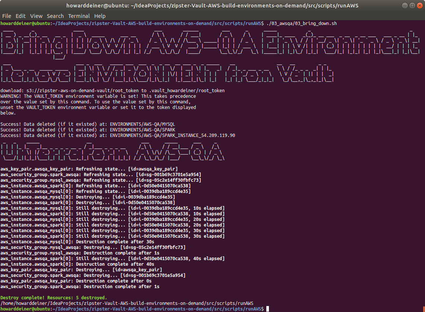Click the mysql_awsqa security group Refreshing line
The width and height of the screenshot is (425, 312).
tap(101, 180)
